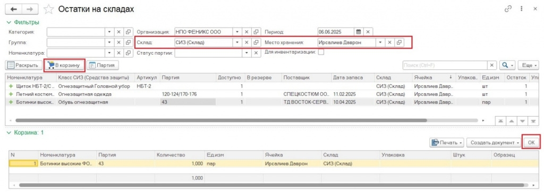This screenshot has height=192, width=544.
Task: Open Номенклатура value in separate form
Action: point(128,53)
